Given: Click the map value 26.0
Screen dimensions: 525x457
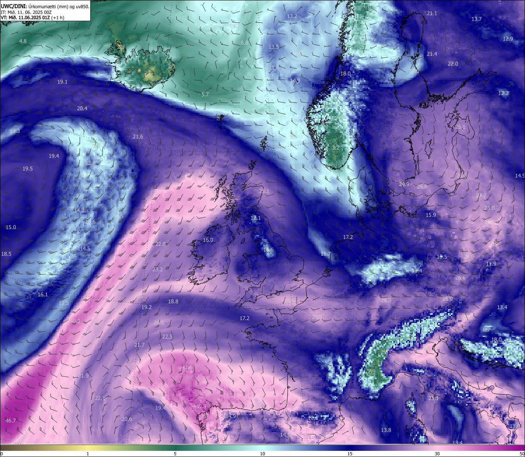Looking at the screenshot, I should click(x=422, y=187).
